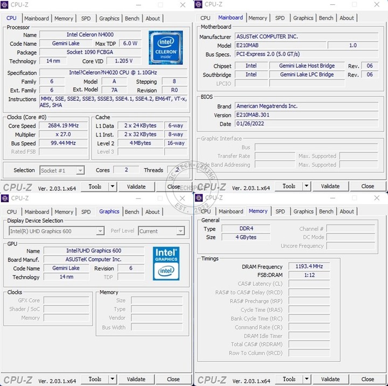Click Validate button in the Memory window

[330, 379]
